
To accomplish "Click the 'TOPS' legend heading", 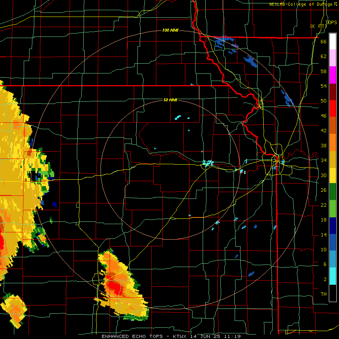I will [x=331, y=22].
